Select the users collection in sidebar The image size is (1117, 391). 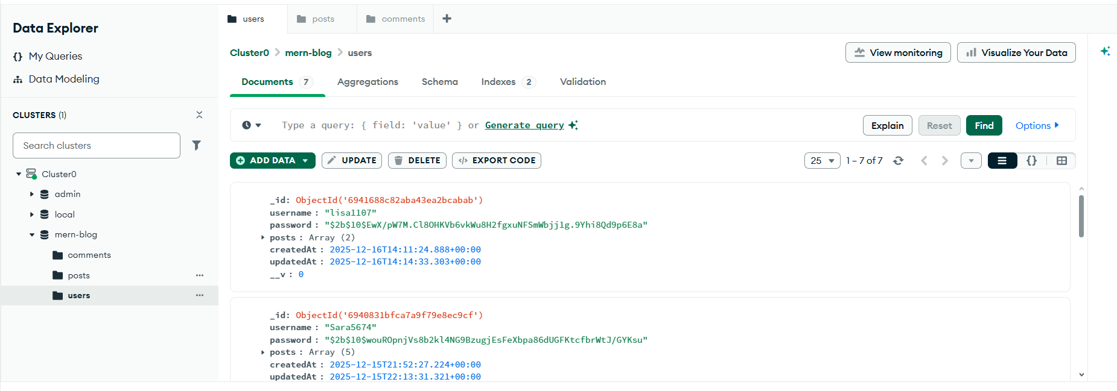[109, 295]
